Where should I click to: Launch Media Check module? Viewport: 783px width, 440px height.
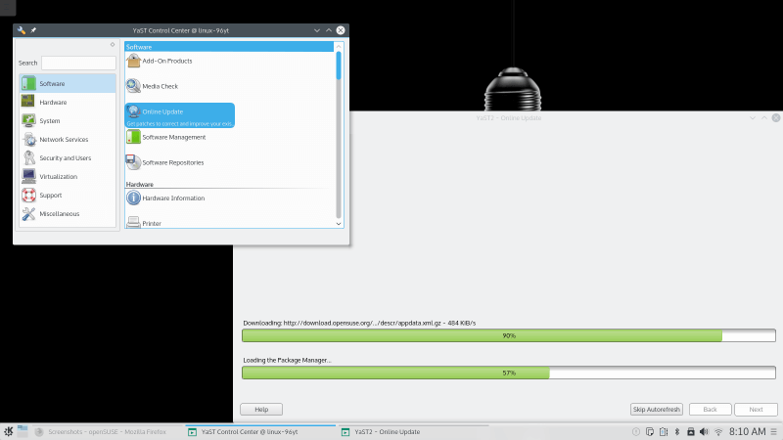(160, 86)
